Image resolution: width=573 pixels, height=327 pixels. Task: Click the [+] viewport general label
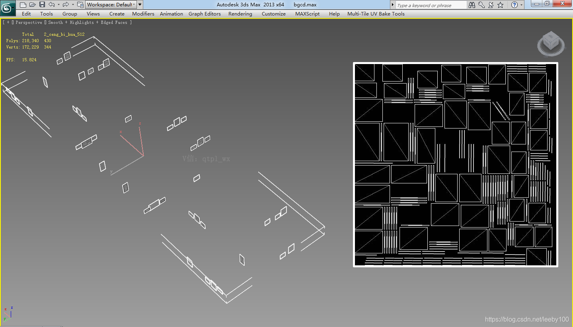[x=8, y=23]
